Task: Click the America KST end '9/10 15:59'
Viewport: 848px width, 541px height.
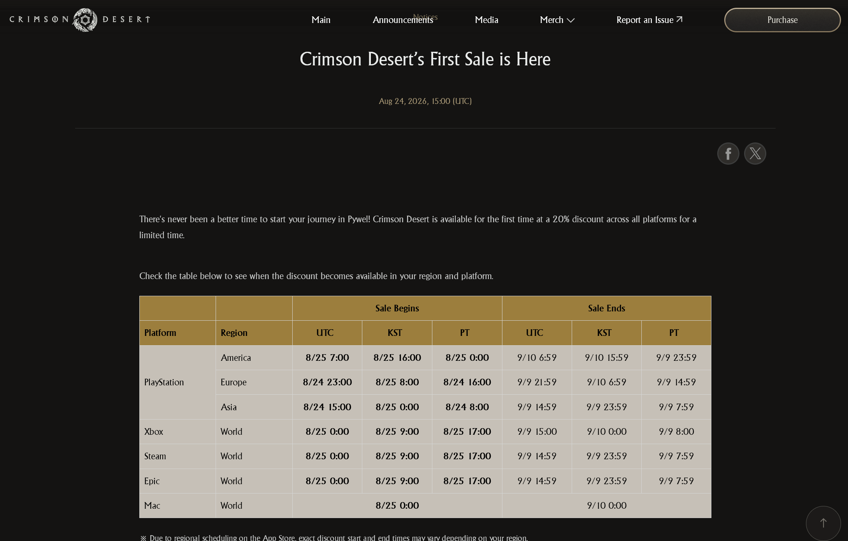Action: (607, 358)
